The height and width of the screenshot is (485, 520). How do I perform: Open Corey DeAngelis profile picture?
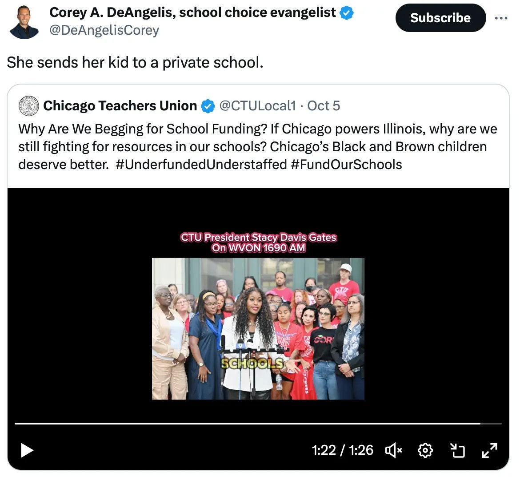click(x=24, y=22)
